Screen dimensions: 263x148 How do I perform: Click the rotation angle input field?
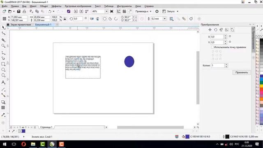78,19
